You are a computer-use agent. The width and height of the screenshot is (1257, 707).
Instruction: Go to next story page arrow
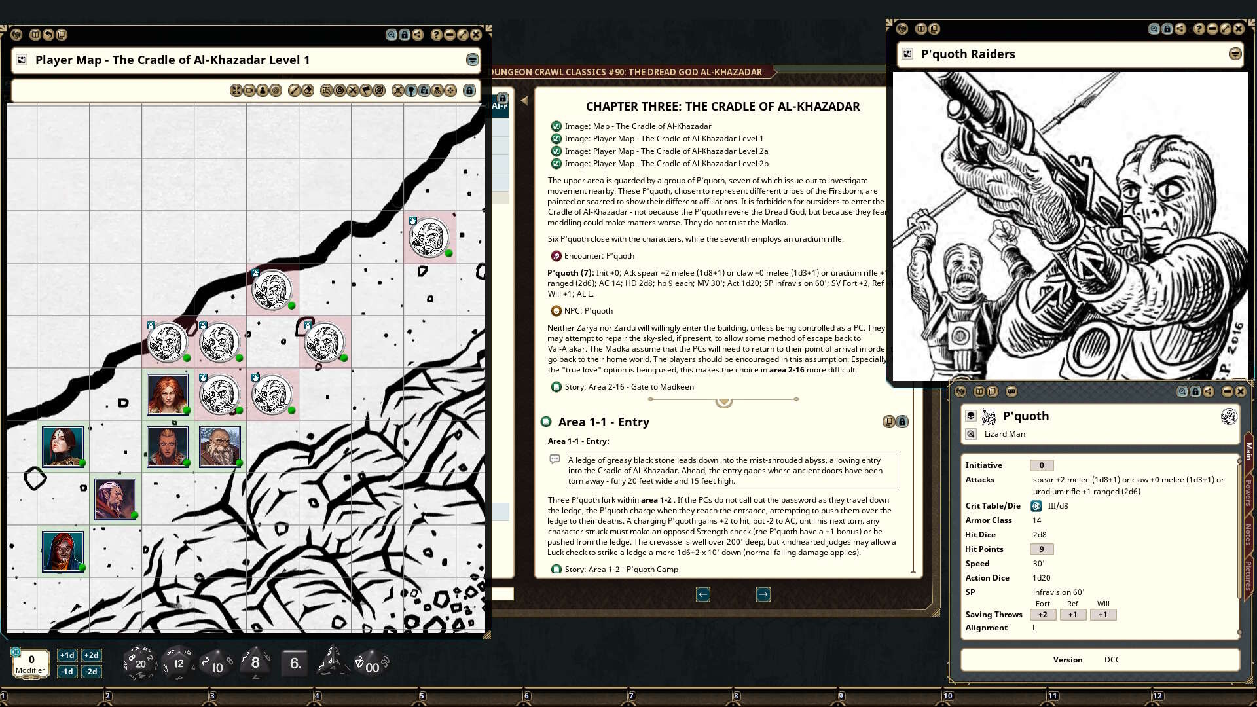pos(763,594)
